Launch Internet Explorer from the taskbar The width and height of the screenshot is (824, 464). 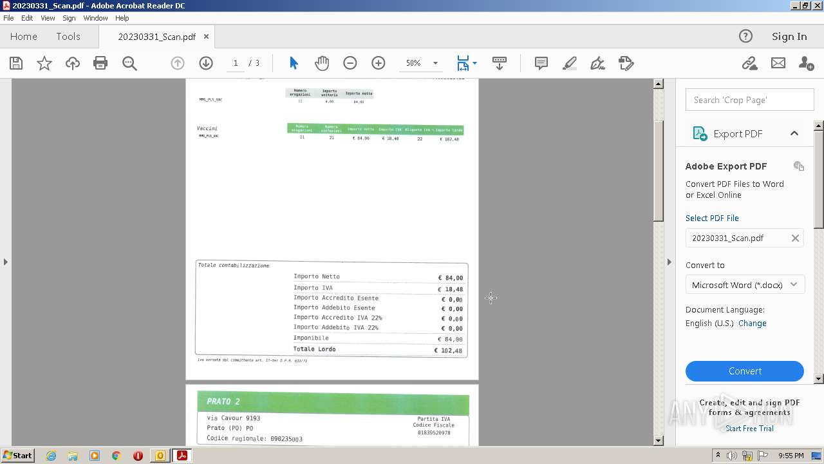(x=51, y=456)
